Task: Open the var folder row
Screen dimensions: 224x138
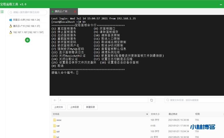Action: (138, 126)
